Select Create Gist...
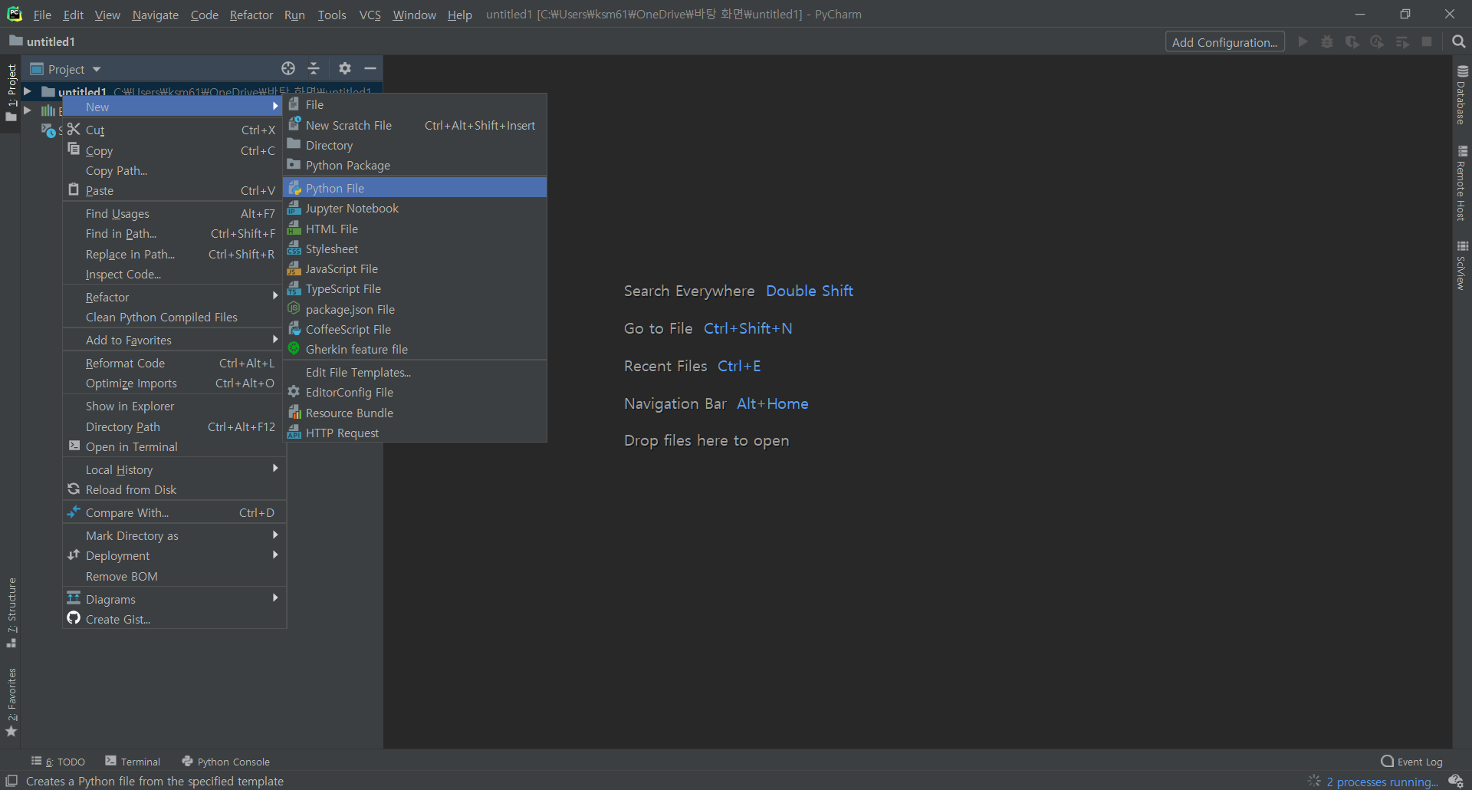 click(x=174, y=619)
